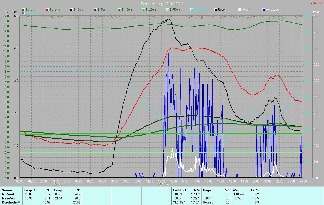The width and height of the screenshot is (324, 205).
Task: Click the MaxWert row label
Action: coord(8,198)
